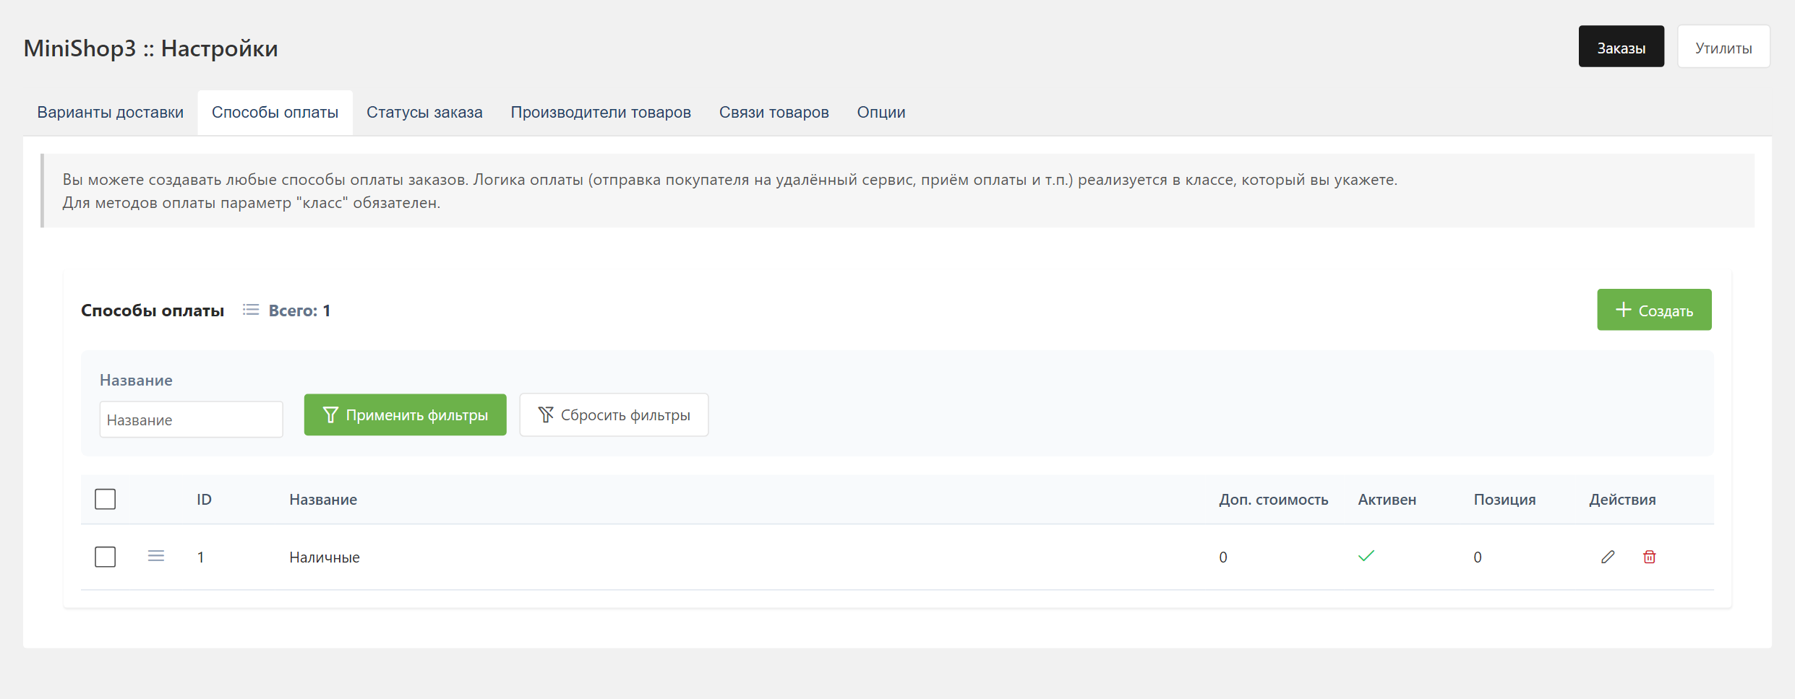Go to the Статусы заказа tab

point(424,113)
